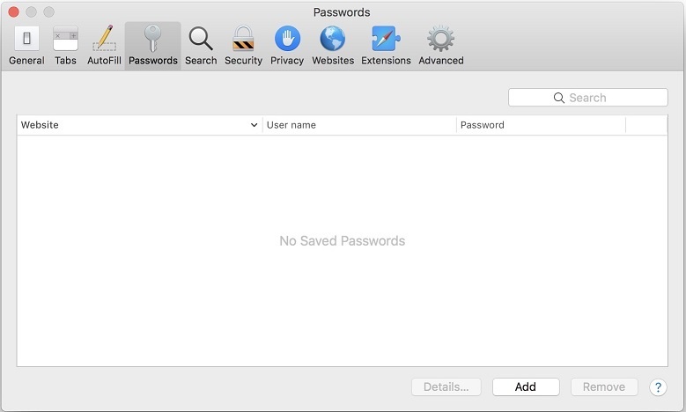Open Privacy preferences hand icon

point(287,45)
